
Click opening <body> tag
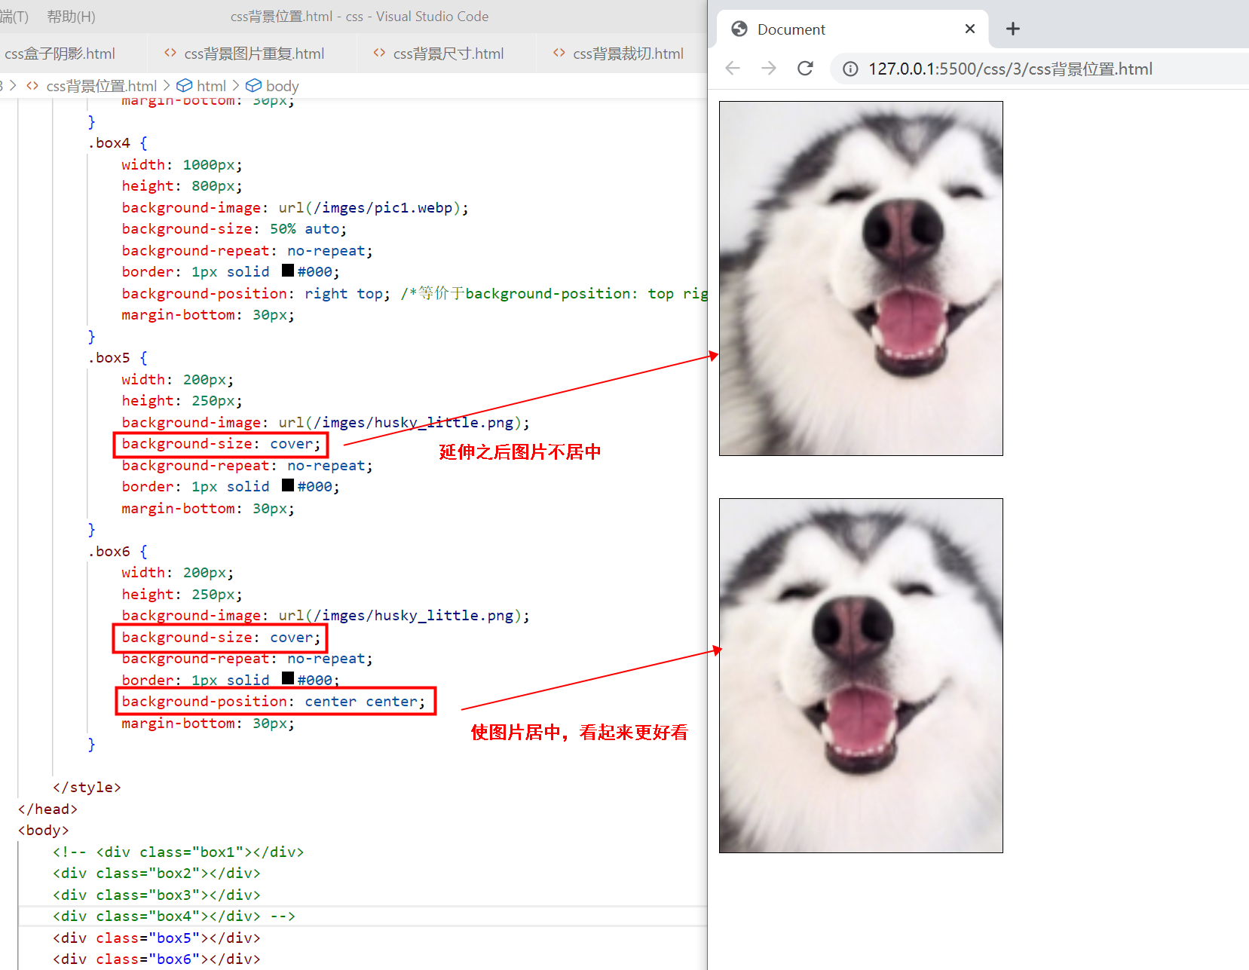click(43, 831)
